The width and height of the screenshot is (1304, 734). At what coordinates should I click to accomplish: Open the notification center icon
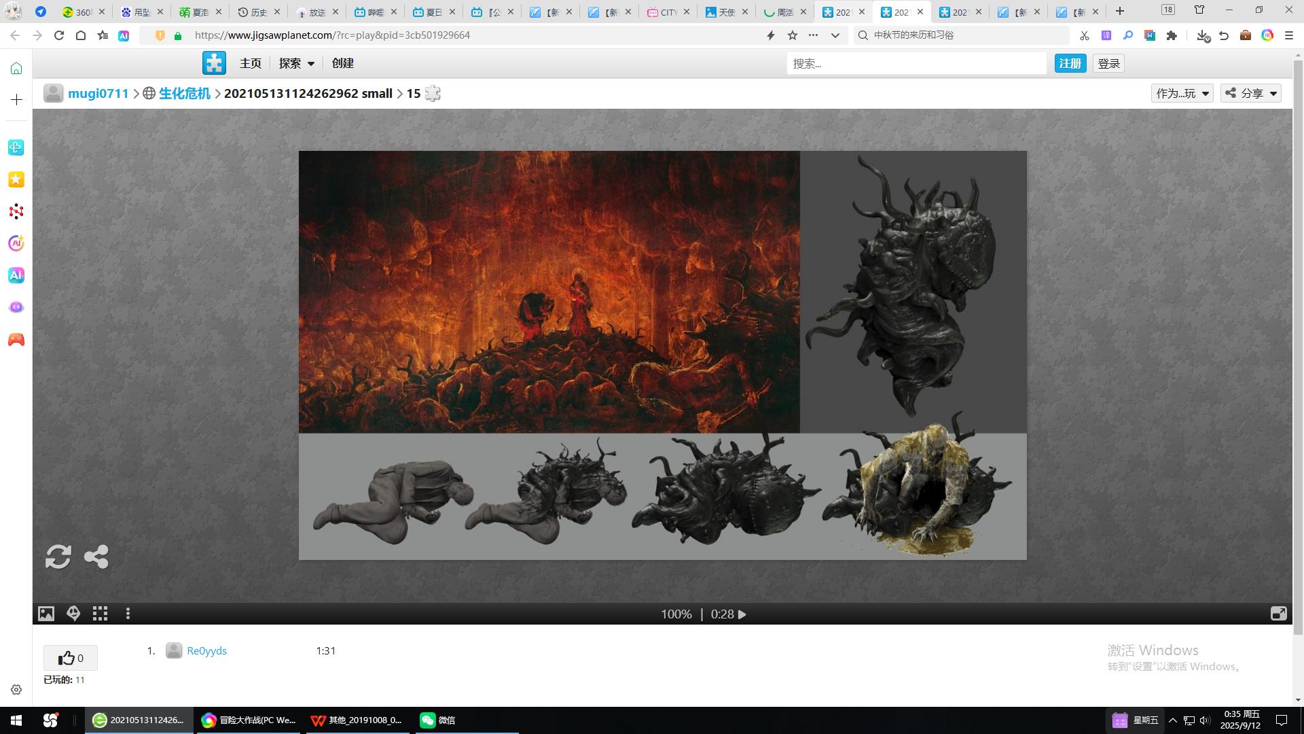pyautogui.click(x=1282, y=720)
